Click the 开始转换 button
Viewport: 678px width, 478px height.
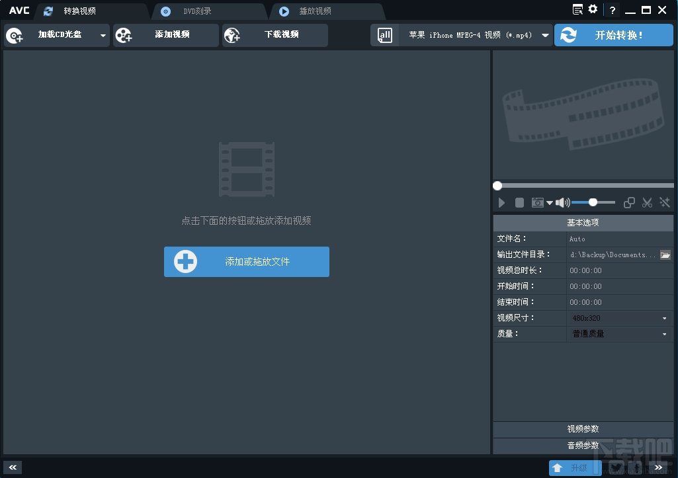click(x=613, y=34)
